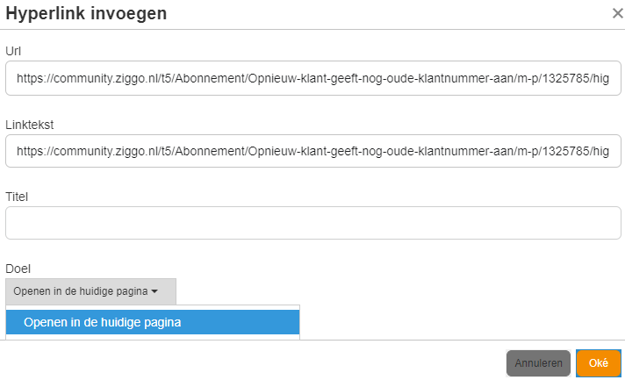Confirm with the orange Oké button
625x380 pixels.
click(599, 362)
